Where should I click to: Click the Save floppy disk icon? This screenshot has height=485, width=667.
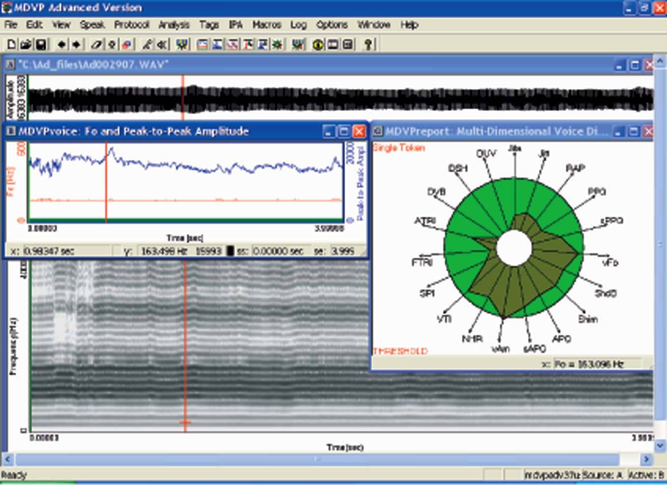[x=41, y=45]
